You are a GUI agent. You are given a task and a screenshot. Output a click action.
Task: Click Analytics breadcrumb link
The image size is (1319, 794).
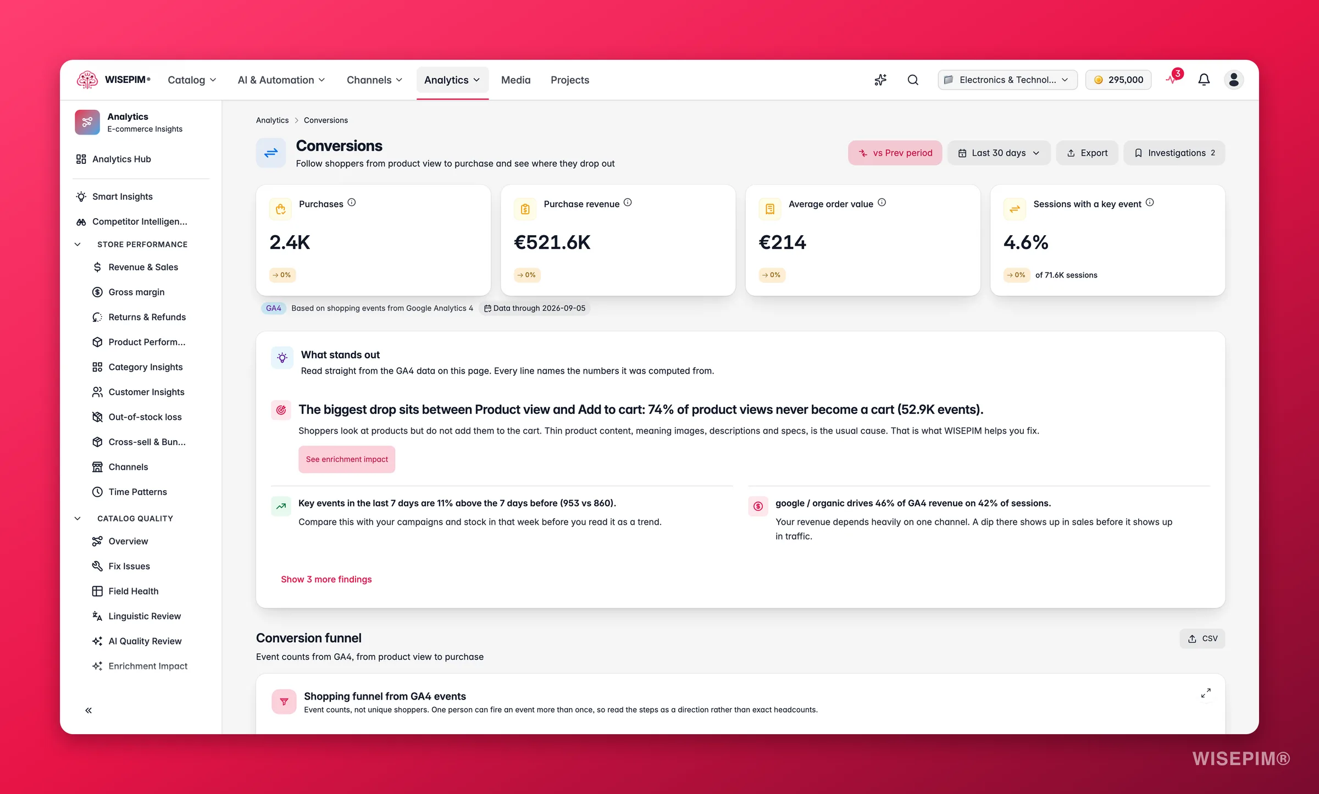(x=272, y=120)
